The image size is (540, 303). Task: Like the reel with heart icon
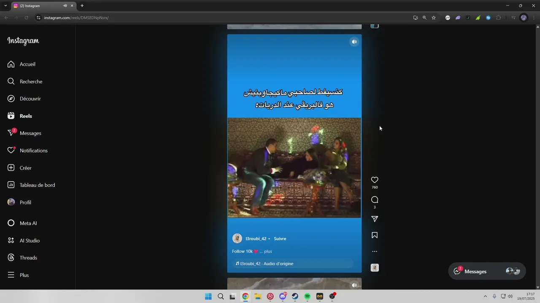pos(375,180)
